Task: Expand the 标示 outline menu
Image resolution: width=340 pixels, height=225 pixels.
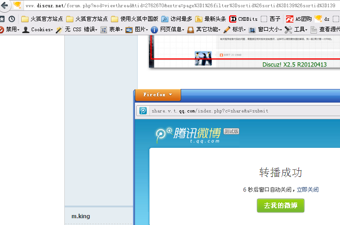Action: [x=235, y=29]
